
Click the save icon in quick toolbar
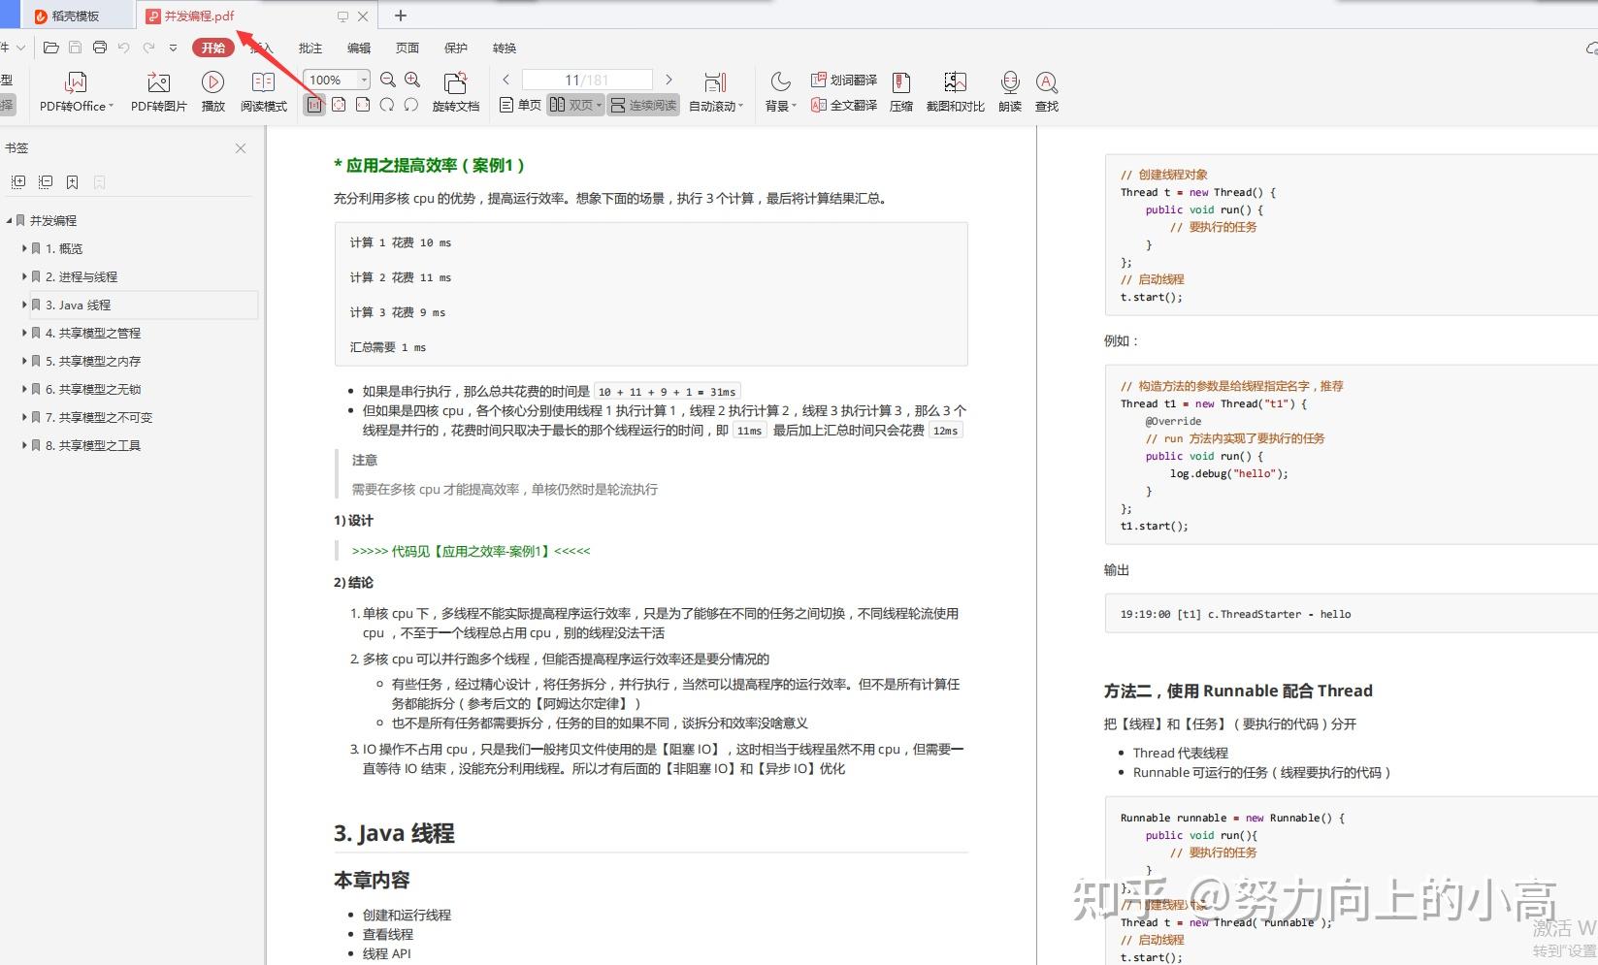[76, 48]
